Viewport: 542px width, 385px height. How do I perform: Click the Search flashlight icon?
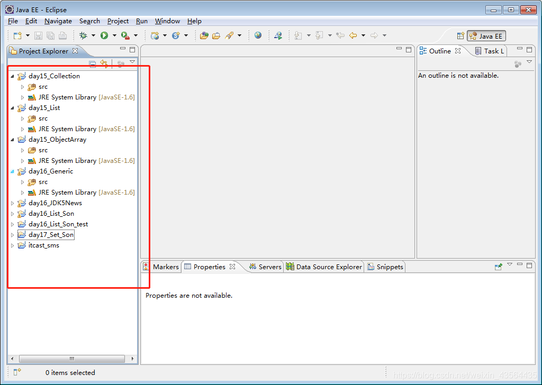coord(229,35)
